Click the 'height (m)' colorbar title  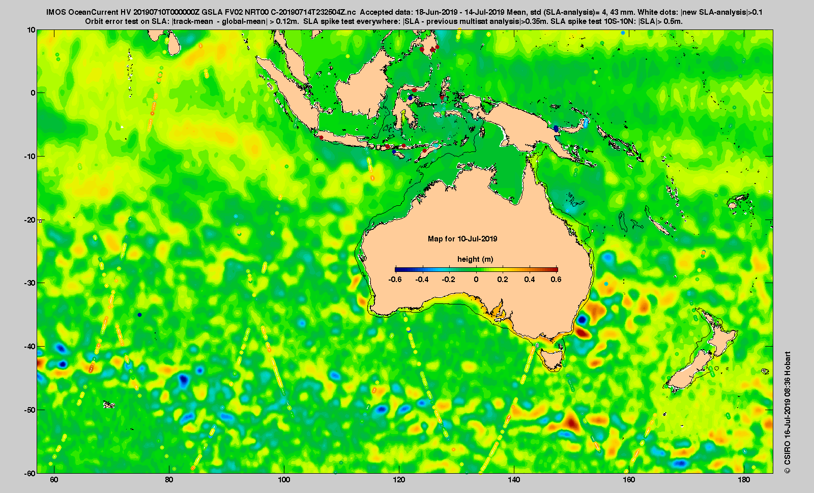(x=475, y=259)
